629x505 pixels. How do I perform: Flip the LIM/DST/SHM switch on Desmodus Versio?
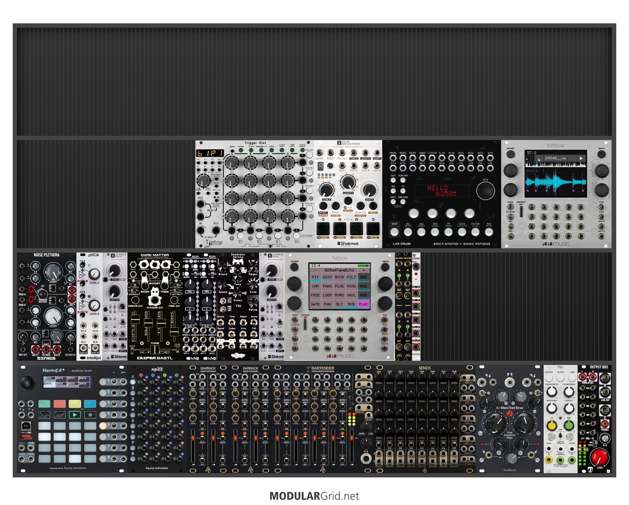click(223, 301)
